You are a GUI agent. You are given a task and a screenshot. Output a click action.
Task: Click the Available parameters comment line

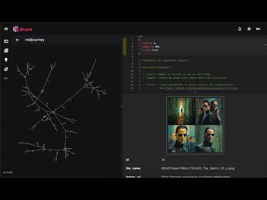coord(155,67)
